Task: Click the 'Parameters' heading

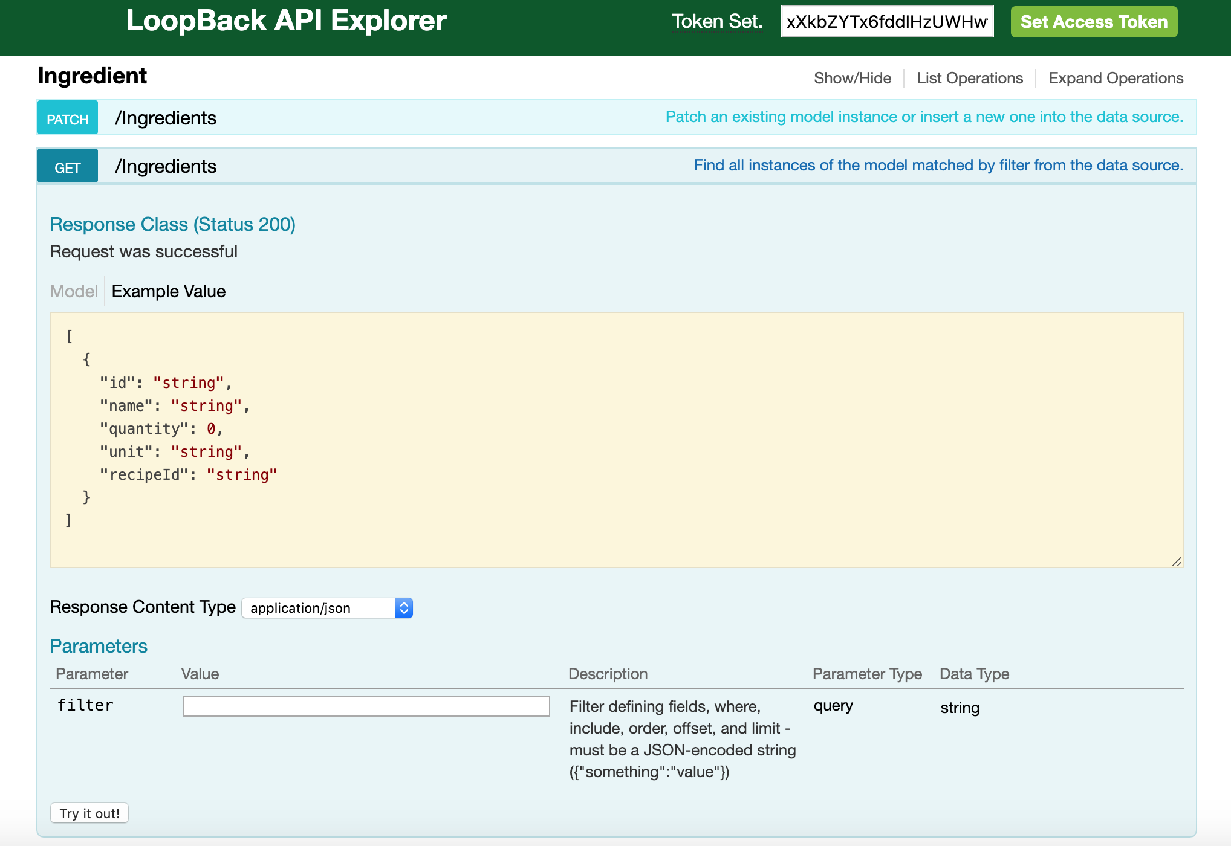Action: click(99, 646)
